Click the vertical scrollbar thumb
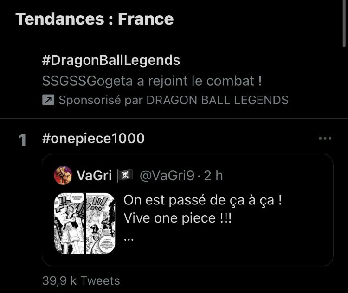Viewport: 348px width, 293px height. pyautogui.click(x=345, y=23)
